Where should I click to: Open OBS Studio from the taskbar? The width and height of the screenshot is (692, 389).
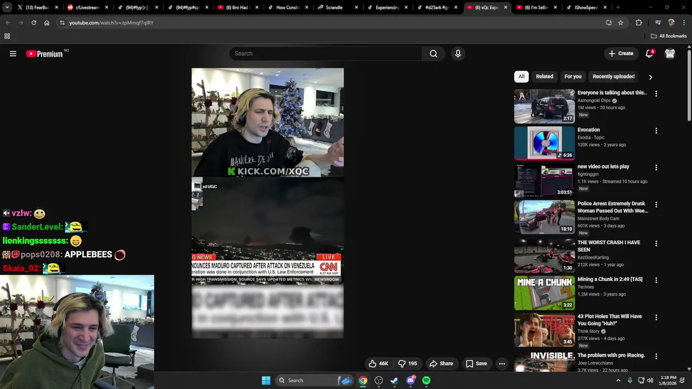point(378,380)
